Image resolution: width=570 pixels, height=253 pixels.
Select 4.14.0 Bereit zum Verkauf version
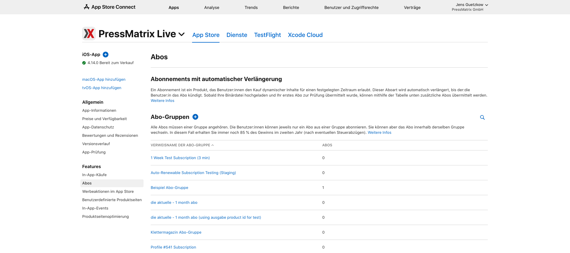tap(110, 63)
